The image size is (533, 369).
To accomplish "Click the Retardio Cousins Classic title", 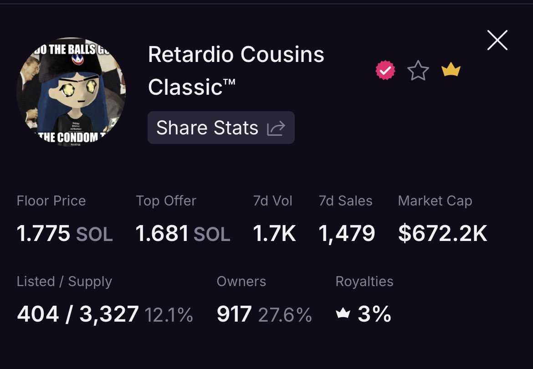I will coord(236,71).
